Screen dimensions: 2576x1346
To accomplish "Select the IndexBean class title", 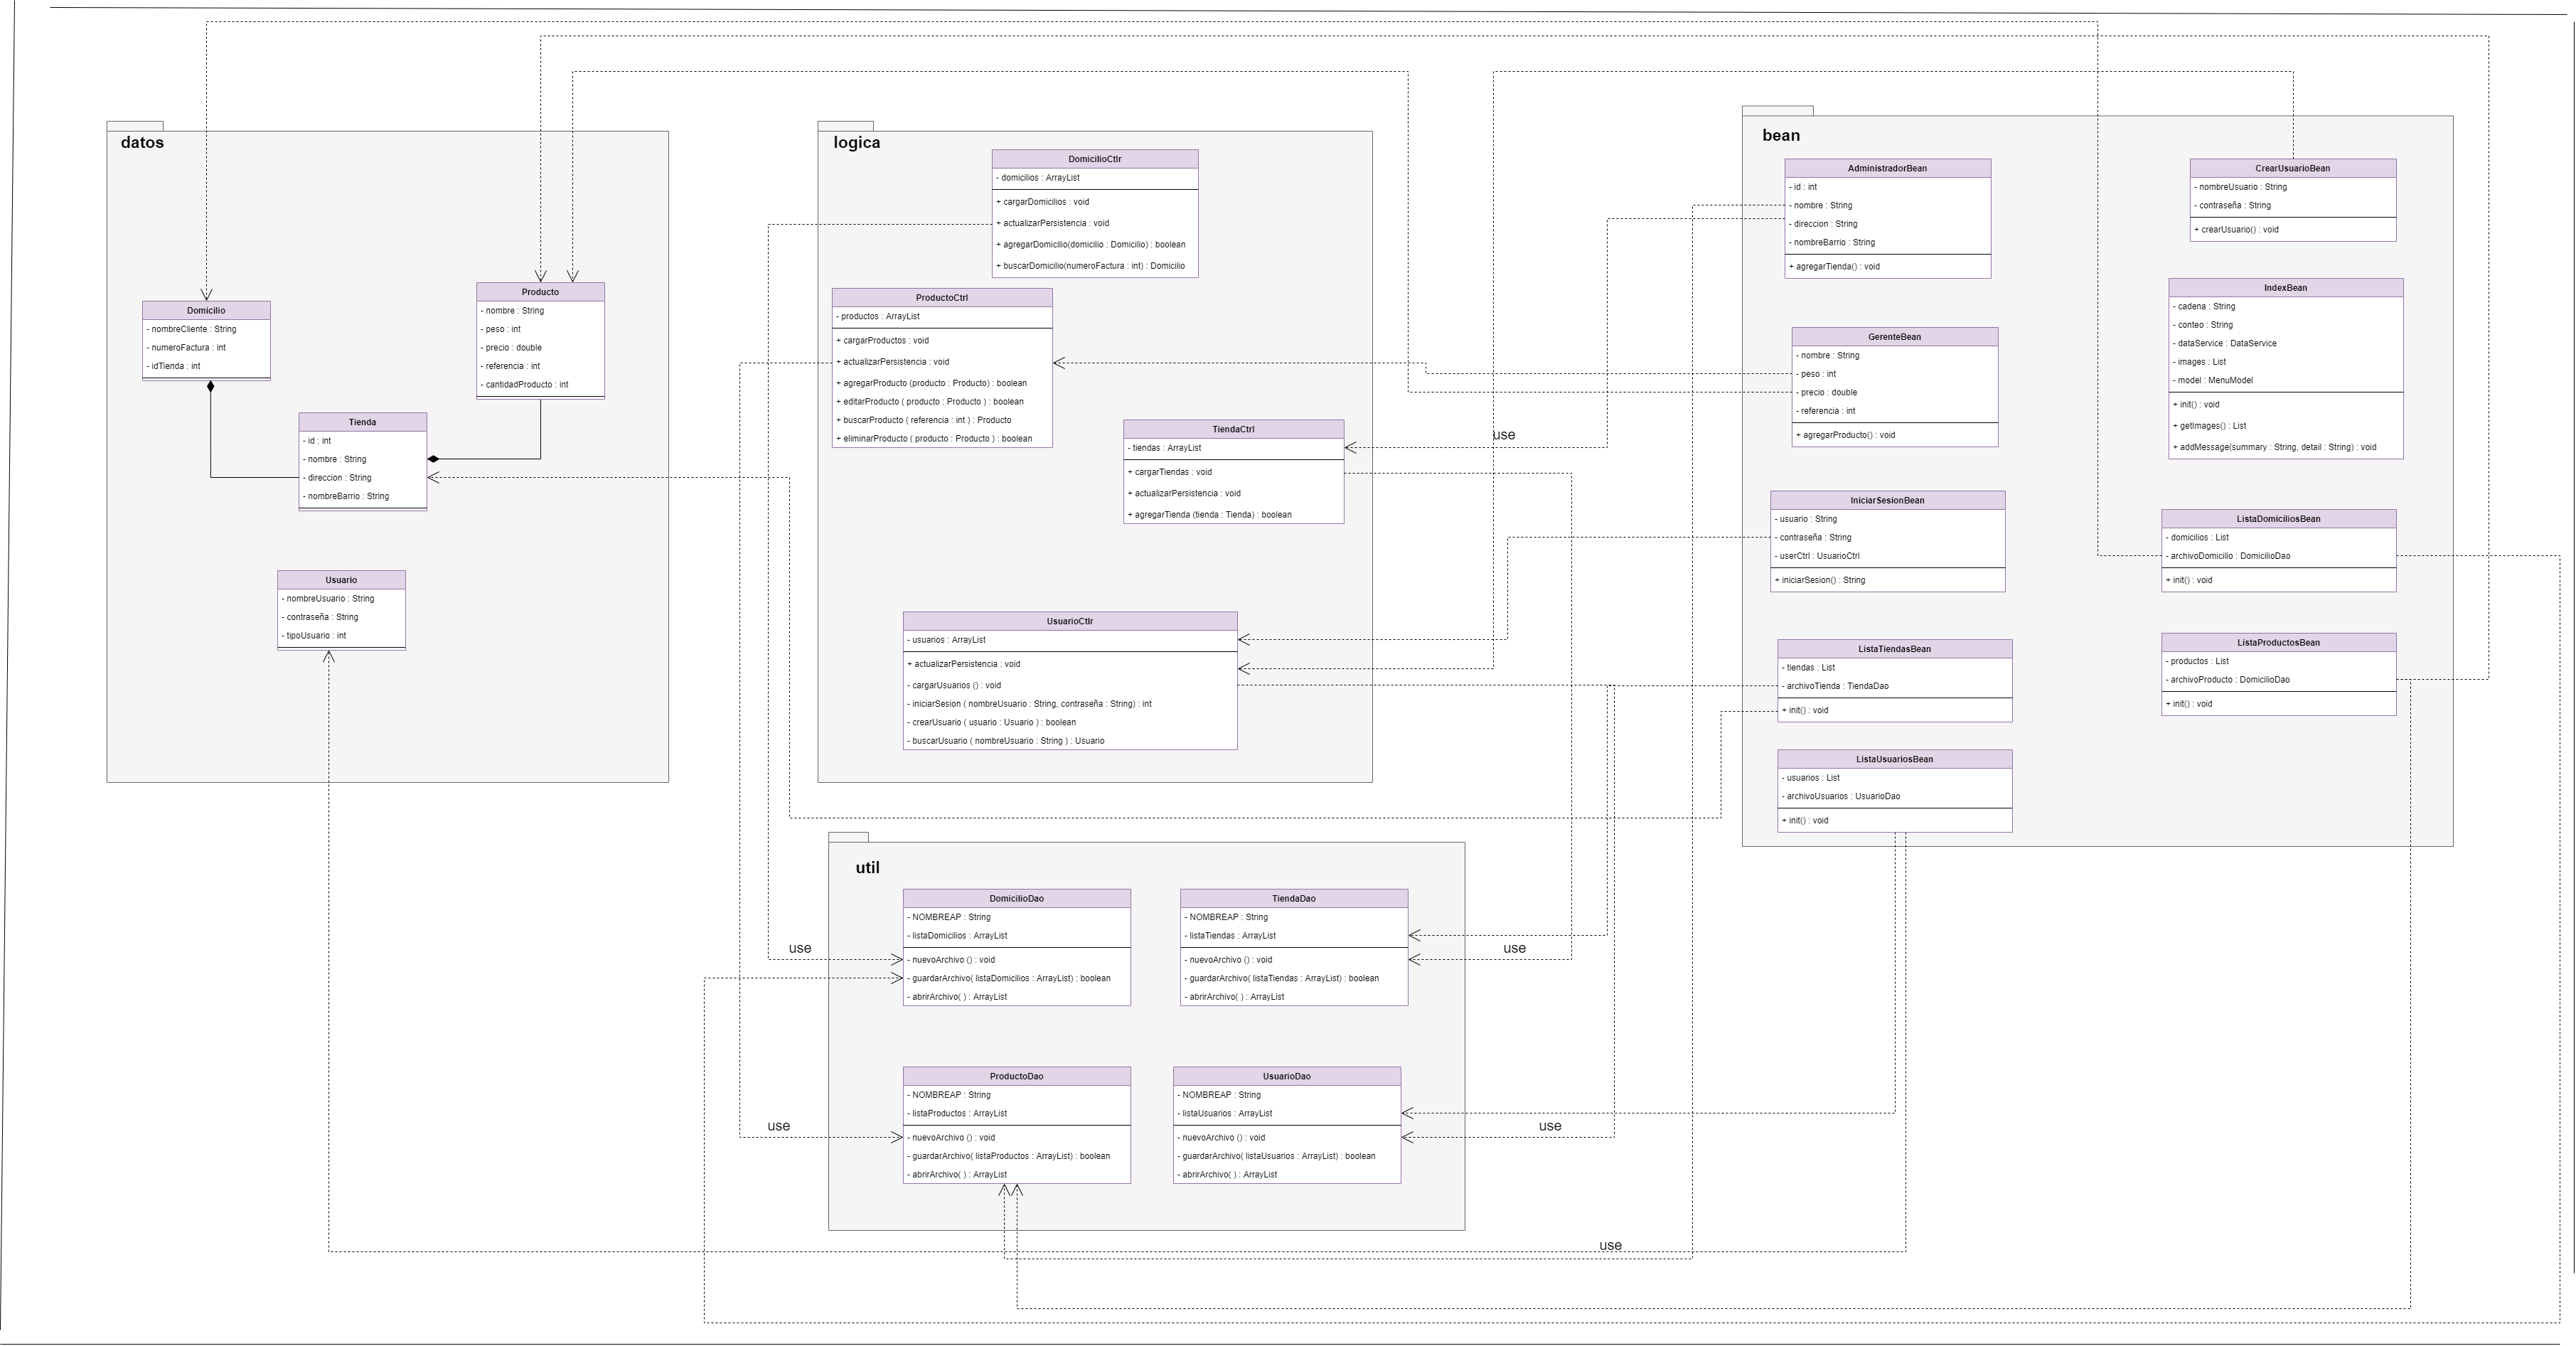I will click(2286, 288).
